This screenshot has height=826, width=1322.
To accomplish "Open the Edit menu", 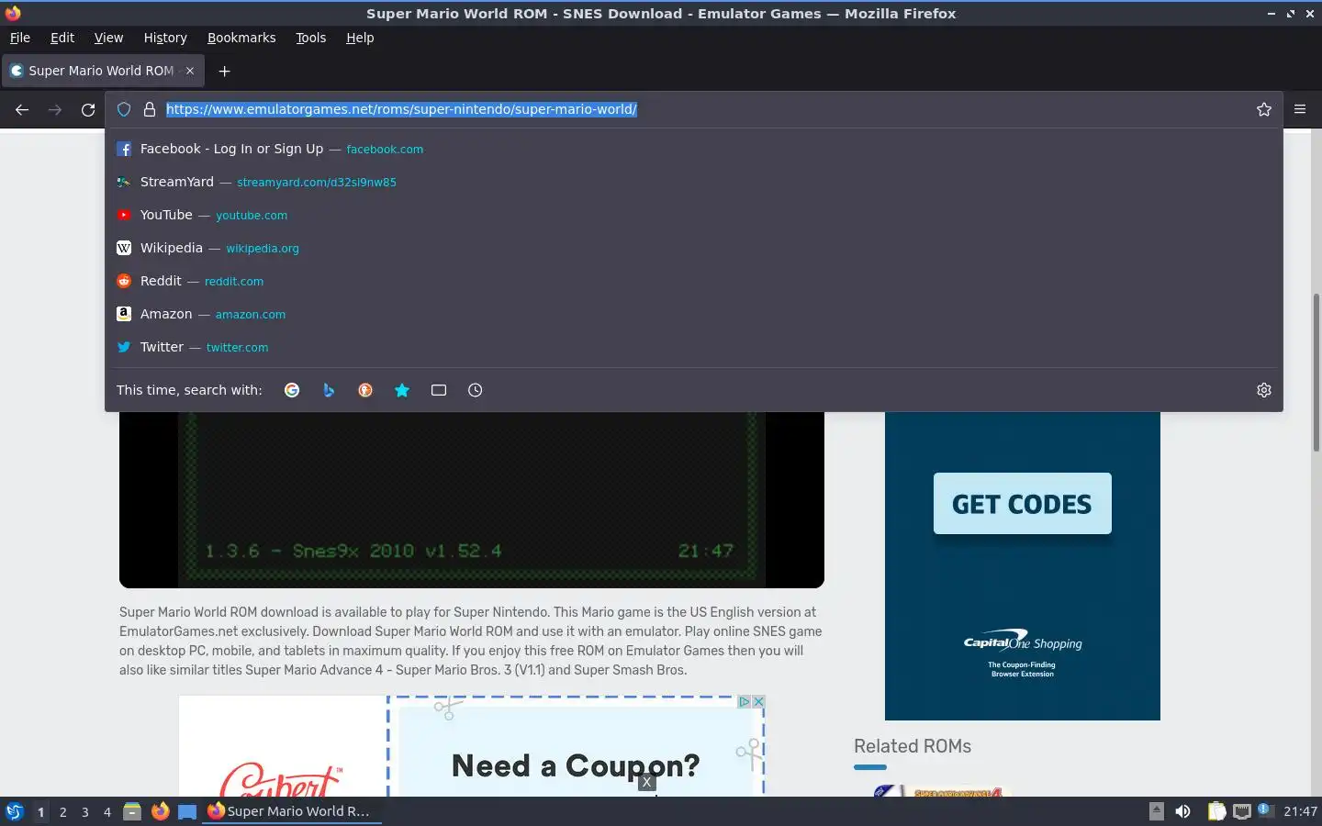I will (62, 38).
